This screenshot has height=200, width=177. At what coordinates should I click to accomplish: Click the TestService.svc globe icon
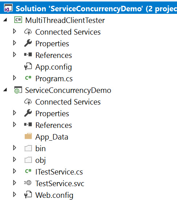28,183
